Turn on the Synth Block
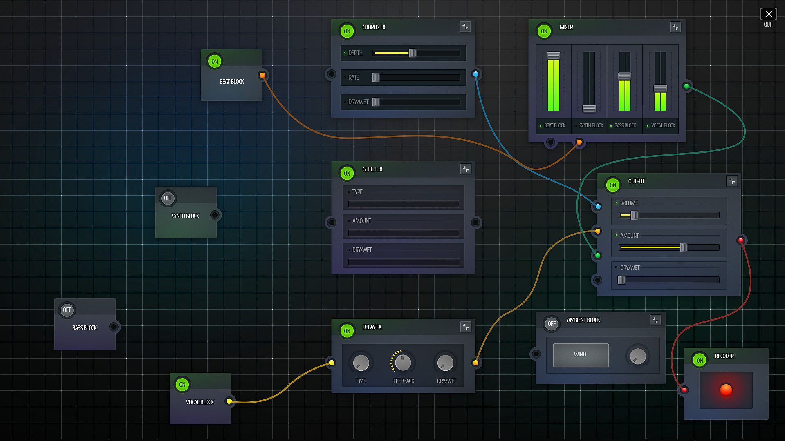This screenshot has width=785, height=441. pos(168,198)
